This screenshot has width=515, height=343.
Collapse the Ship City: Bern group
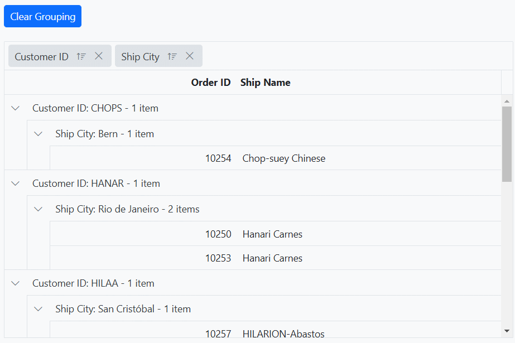pyautogui.click(x=38, y=134)
